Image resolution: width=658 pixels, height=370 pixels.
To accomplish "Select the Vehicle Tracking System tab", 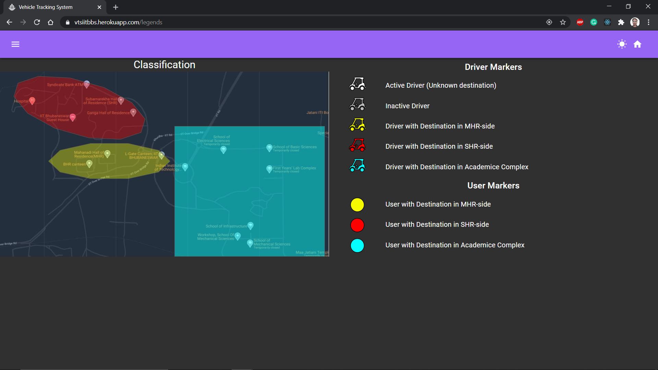I will [x=51, y=7].
